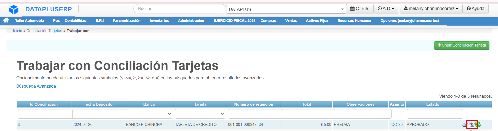
Task: Open the C. Eje. calendar button
Action: coord(360,9)
